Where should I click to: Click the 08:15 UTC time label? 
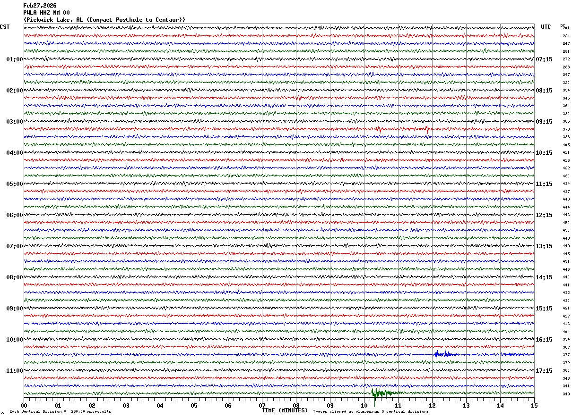click(x=544, y=91)
